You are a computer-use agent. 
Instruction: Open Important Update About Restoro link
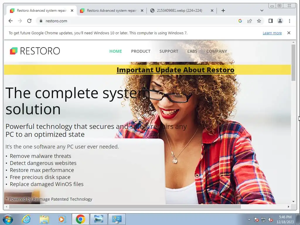[x=175, y=70]
